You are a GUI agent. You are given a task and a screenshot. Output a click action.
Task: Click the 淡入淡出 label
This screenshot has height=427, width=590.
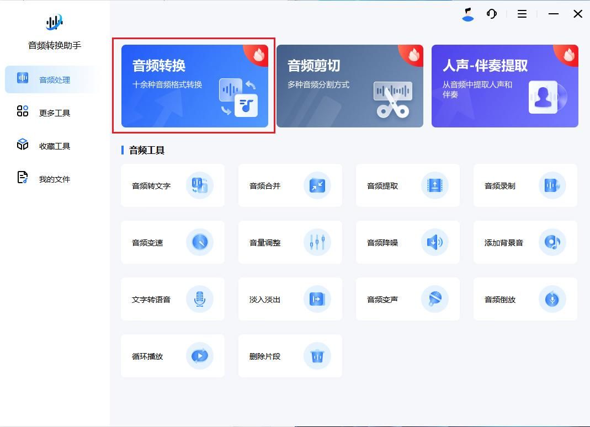click(265, 300)
